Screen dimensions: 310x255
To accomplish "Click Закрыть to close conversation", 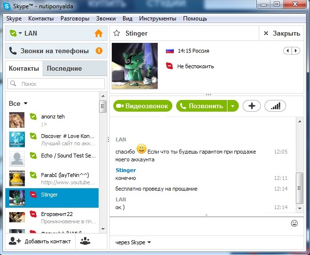I will point(282,33).
